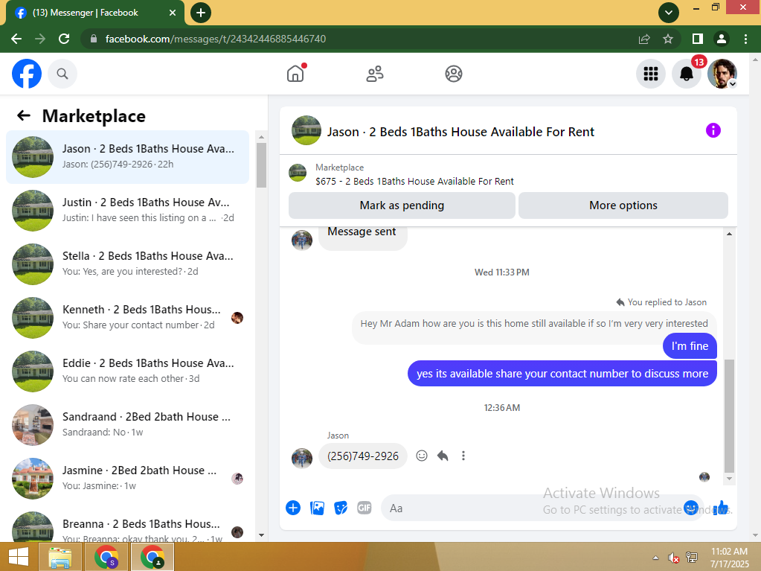This screenshot has height=571, width=761.
Task: Reload the Facebook page
Action: point(64,39)
